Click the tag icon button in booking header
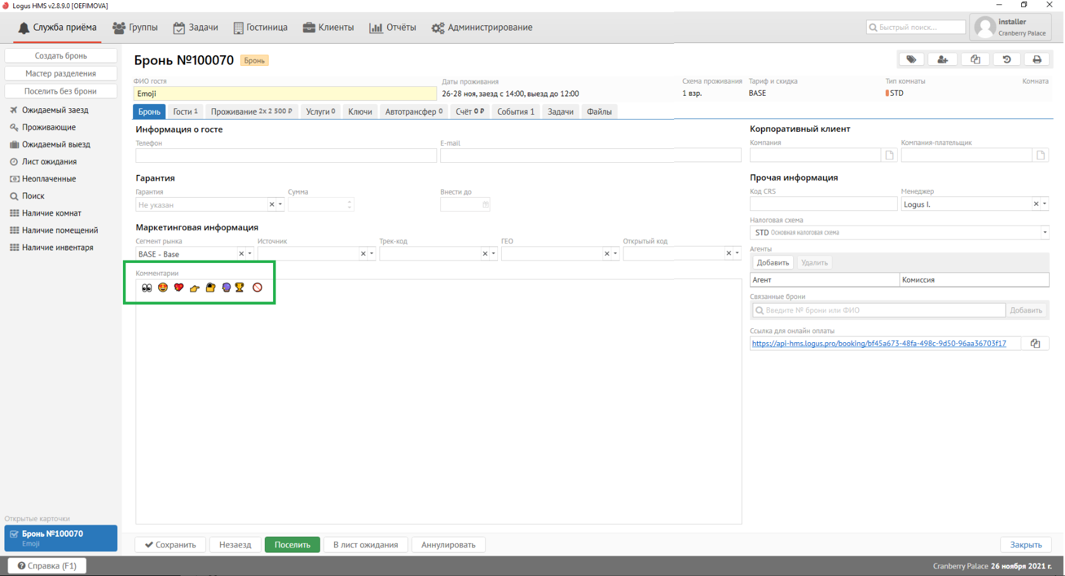The image size is (1065, 576). click(911, 60)
